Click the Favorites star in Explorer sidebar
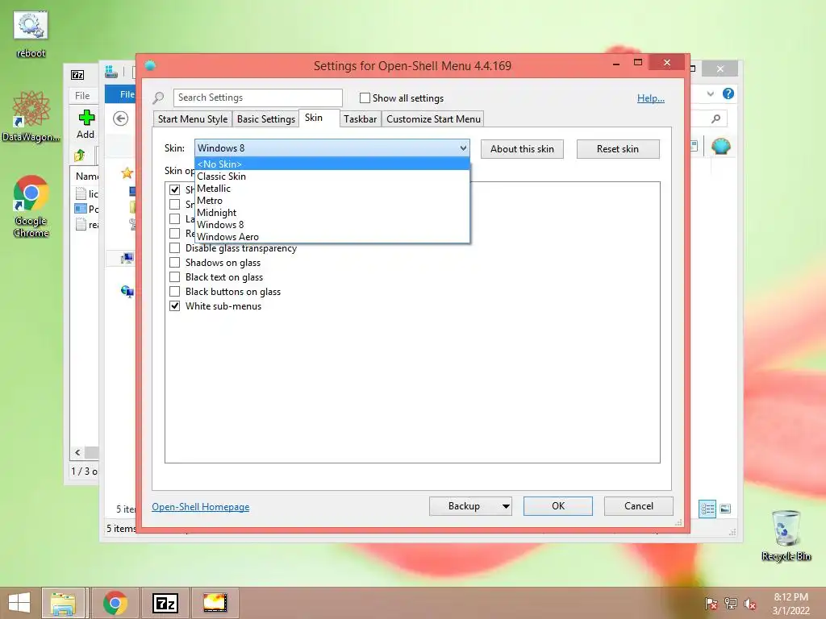This screenshot has width=826, height=619. [127, 173]
